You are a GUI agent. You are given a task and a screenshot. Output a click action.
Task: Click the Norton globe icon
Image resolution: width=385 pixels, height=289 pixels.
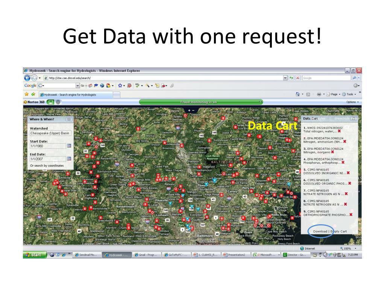[58, 102]
